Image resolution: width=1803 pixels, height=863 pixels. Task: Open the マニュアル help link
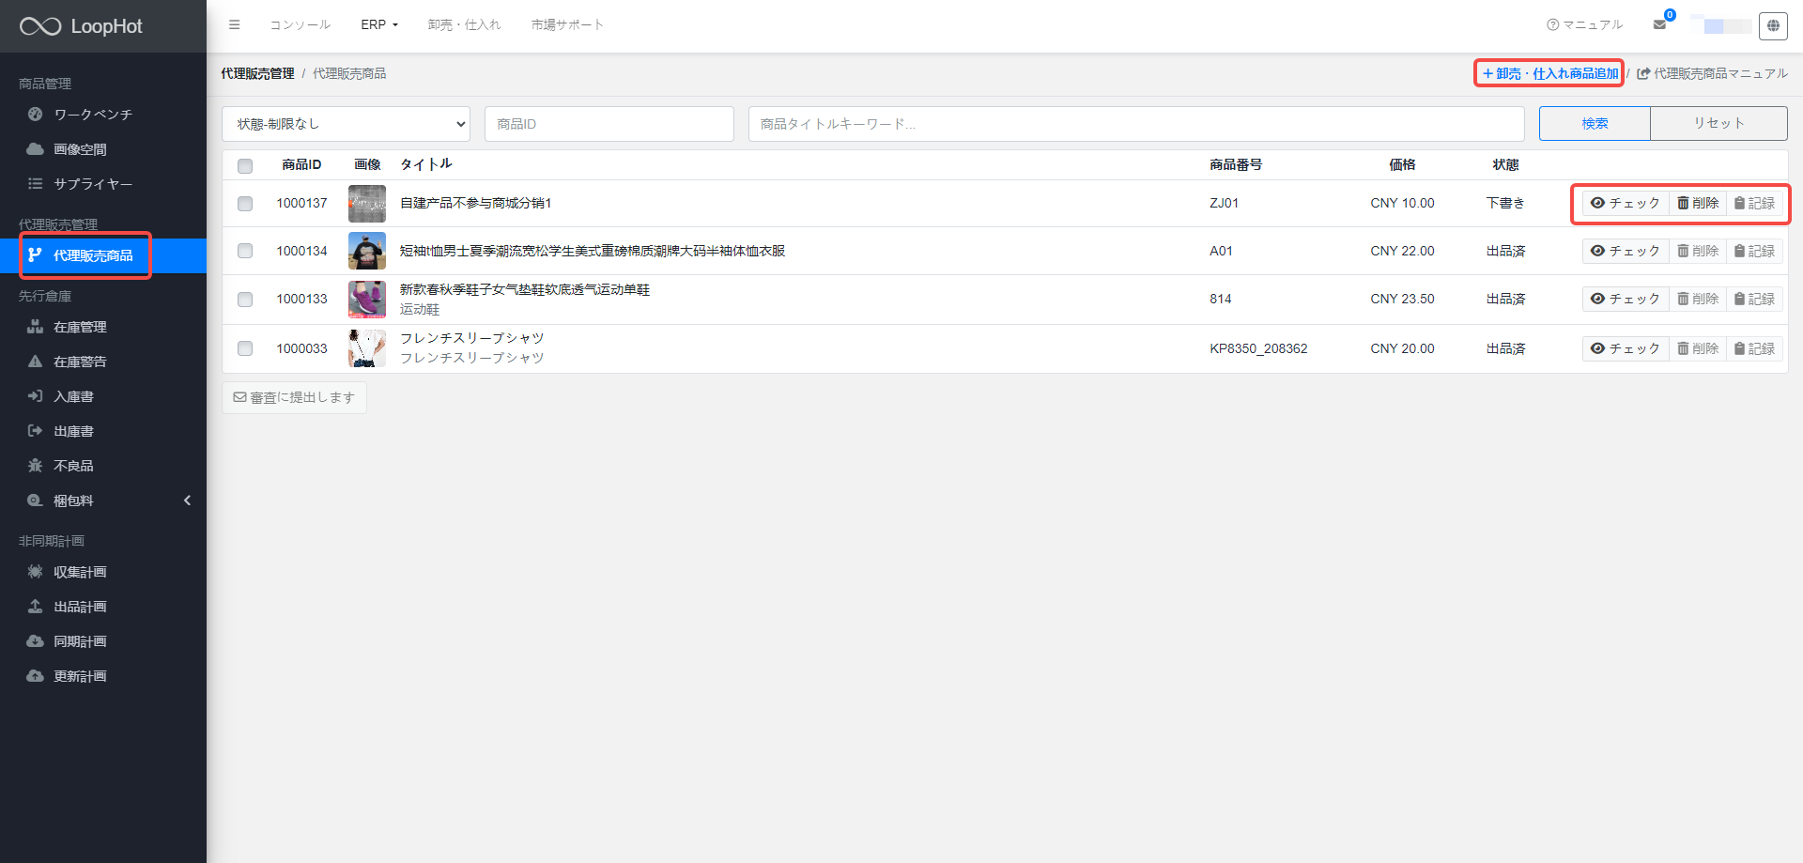coord(1585,24)
